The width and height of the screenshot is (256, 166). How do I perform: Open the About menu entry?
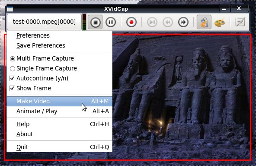click(x=59, y=134)
